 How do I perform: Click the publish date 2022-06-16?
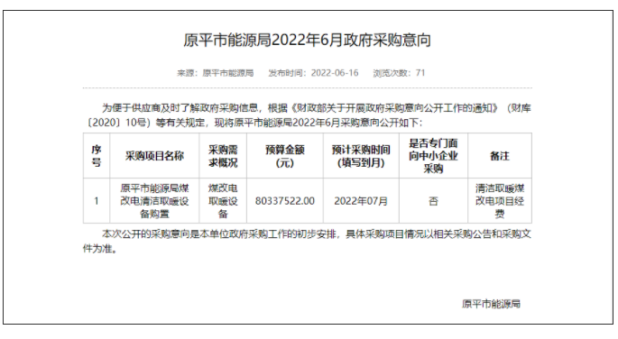pos(335,73)
